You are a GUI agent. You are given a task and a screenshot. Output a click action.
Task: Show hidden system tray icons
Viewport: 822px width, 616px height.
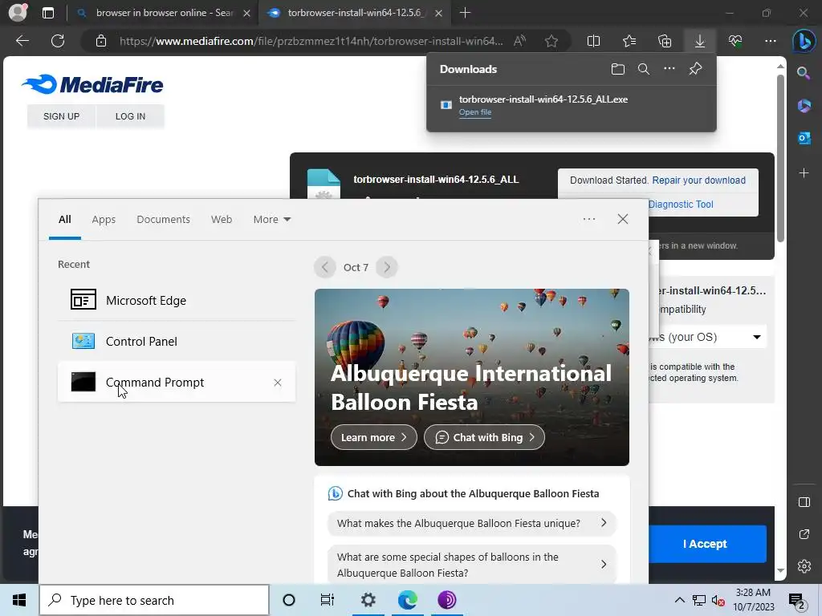[679, 600]
